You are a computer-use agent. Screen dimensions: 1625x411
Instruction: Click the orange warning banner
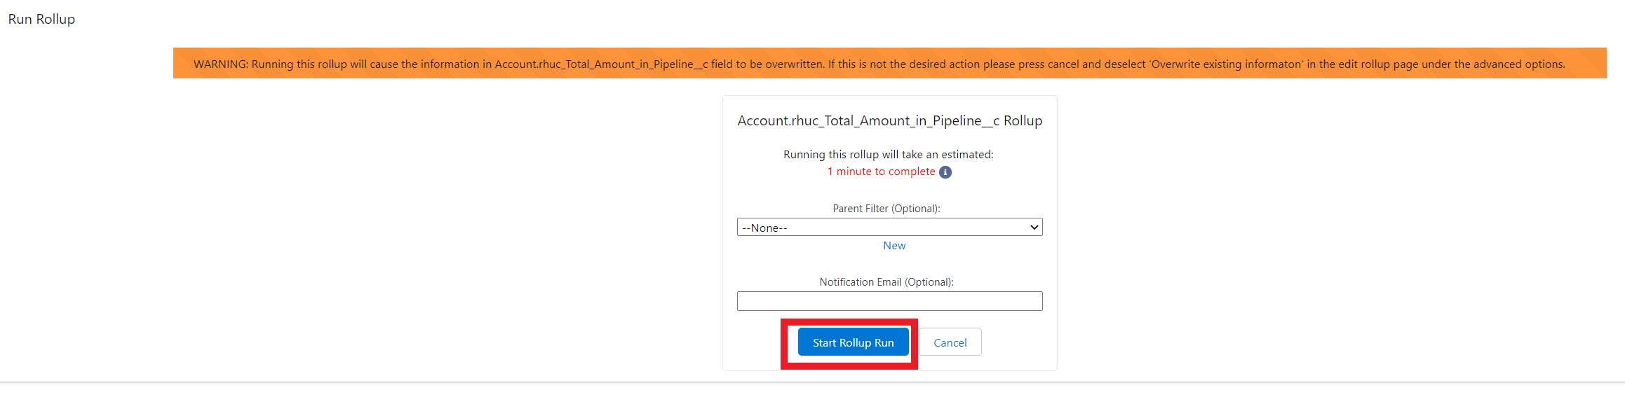click(889, 63)
